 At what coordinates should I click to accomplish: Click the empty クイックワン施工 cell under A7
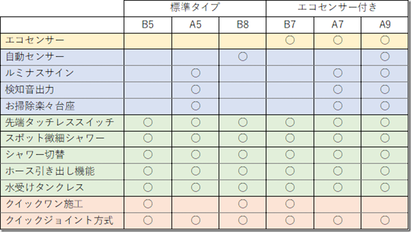point(337,204)
